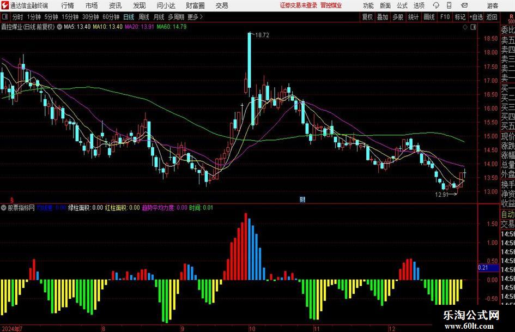Open 多周期 multi-period view
The height and width of the screenshot is (332, 515).
(176, 17)
